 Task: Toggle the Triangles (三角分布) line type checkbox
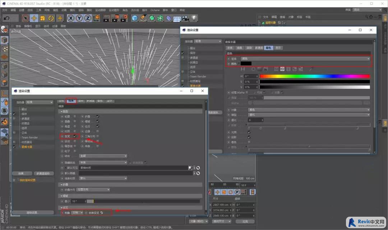pos(98,136)
